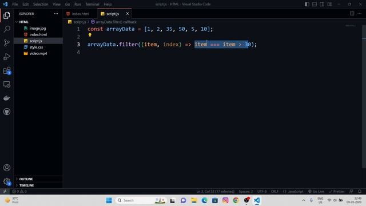Click the notifications bell in status bar
The height and width of the screenshot is (206, 366).
coord(360,191)
